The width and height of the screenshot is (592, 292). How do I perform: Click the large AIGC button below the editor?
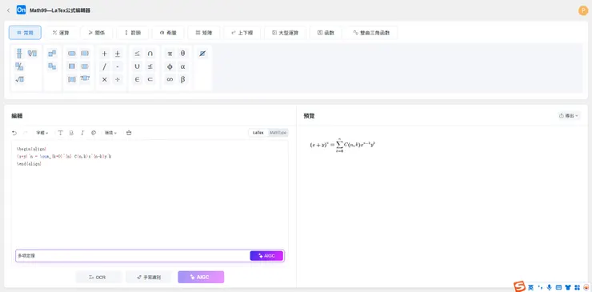pos(201,278)
